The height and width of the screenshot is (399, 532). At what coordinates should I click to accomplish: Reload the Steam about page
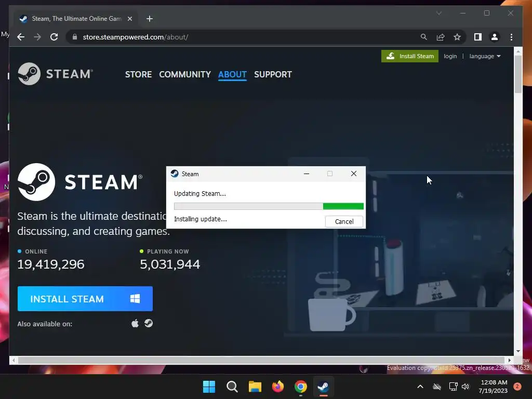coord(54,37)
